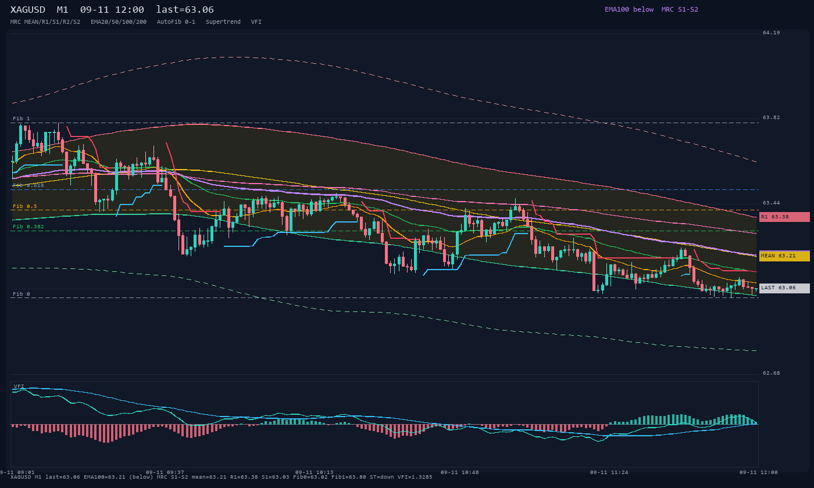Click the "MRC MEAN/R1/S1/R2/S2" legend entry
The image size is (814, 488).
pos(45,22)
